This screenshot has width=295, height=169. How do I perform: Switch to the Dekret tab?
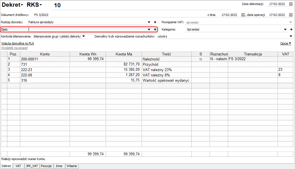[x=6, y=166]
